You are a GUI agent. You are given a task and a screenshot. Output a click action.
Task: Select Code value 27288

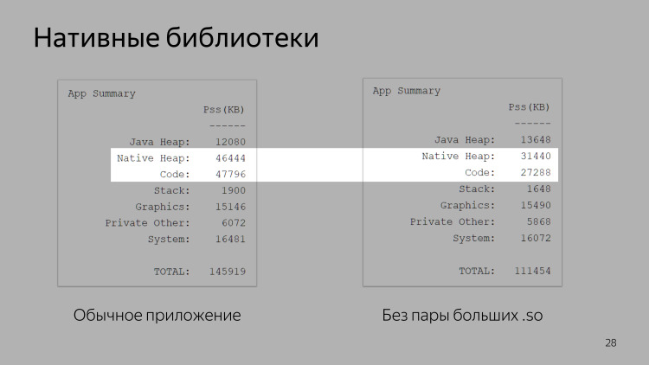pyautogui.click(x=536, y=172)
